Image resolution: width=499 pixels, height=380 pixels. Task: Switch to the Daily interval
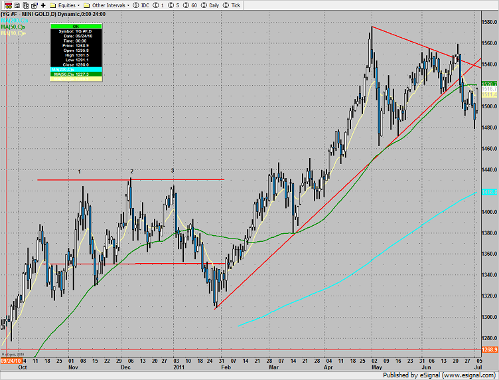210,5
